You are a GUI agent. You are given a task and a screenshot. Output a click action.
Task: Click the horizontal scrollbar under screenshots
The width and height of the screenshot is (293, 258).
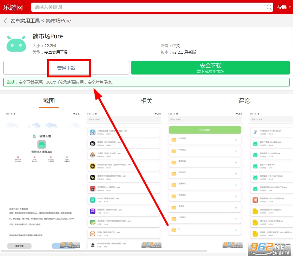click(x=104, y=251)
